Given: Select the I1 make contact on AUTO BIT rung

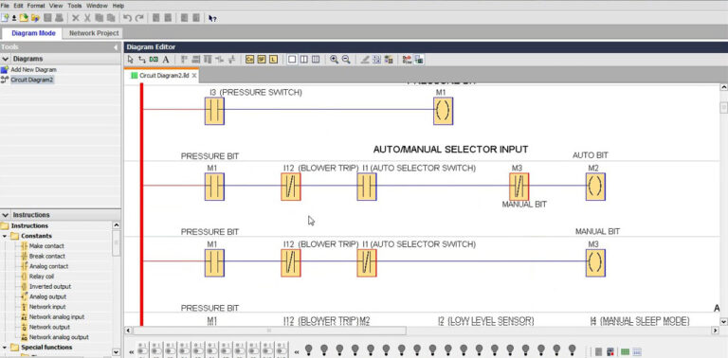Looking at the screenshot, I should click(x=367, y=187).
